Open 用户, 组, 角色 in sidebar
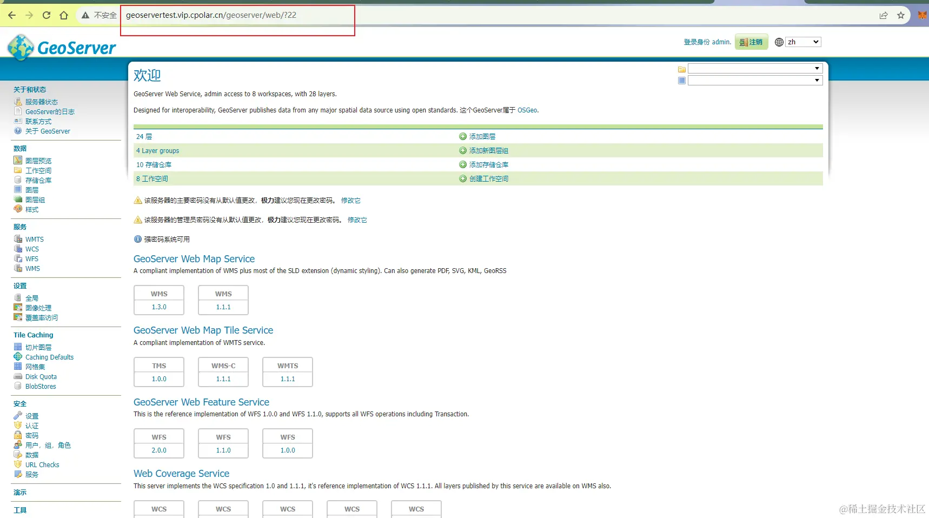 (x=48, y=446)
